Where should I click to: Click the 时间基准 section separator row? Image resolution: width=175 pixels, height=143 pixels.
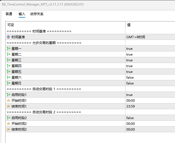[39, 31]
